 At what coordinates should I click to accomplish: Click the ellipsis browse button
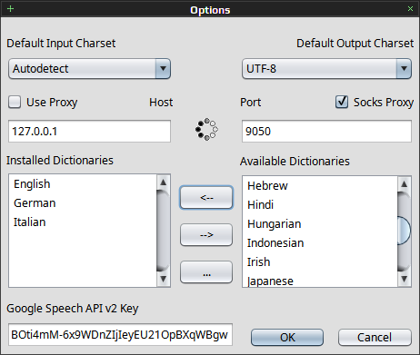206,272
